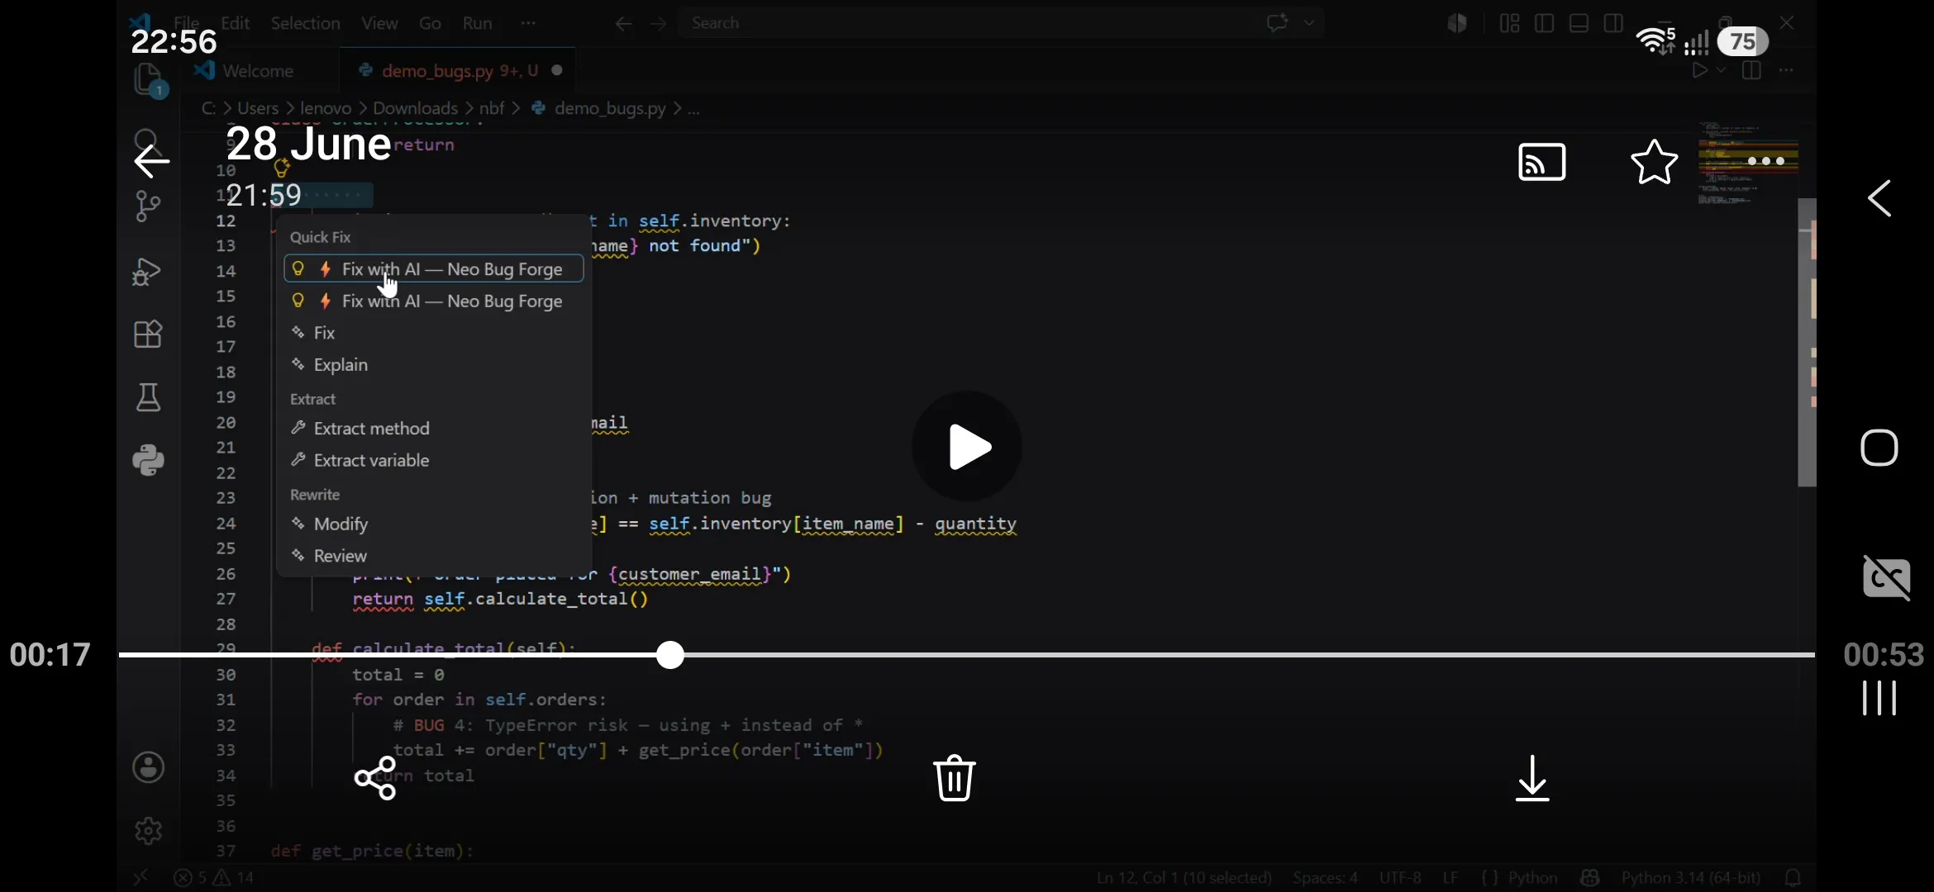The width and height of the screenshot is (1934, 892).
Task: Change encoding via UTF-8
Action: [x=1400, y=878]
